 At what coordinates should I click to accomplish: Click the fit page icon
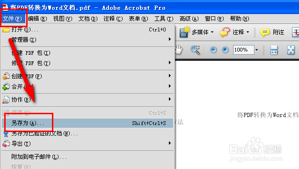pyautogui.click(x=291, y=50)
